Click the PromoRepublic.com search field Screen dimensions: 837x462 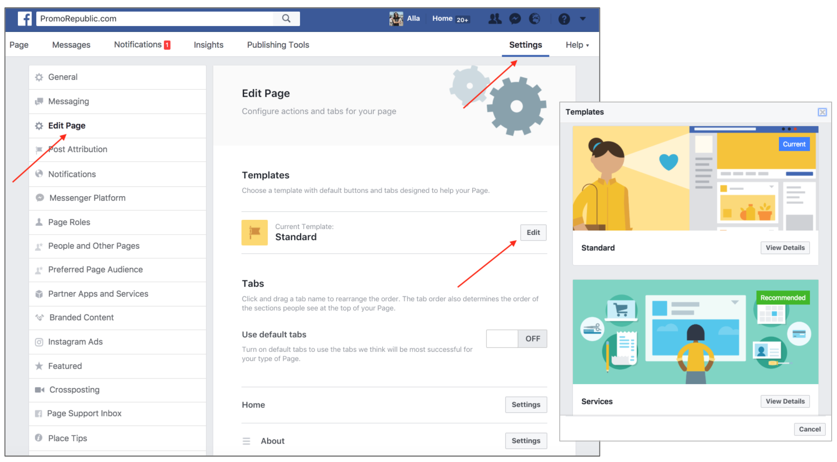point(155,18)
